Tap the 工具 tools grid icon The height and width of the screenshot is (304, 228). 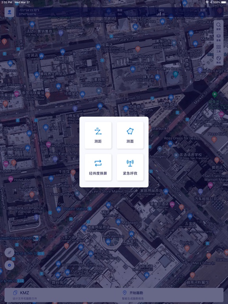tap(218, 48)
